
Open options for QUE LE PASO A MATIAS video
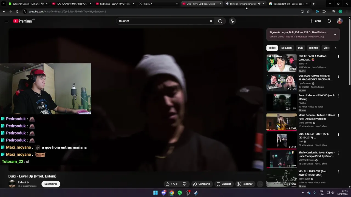(x=338, y=57)
